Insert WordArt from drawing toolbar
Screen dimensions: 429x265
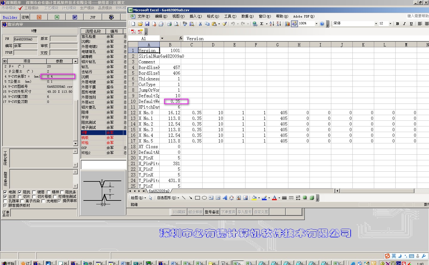pyautogui.click(x=225, y=198)
